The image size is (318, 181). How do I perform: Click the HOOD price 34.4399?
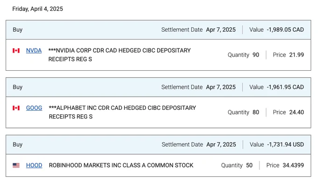click(x=293, y=165)
